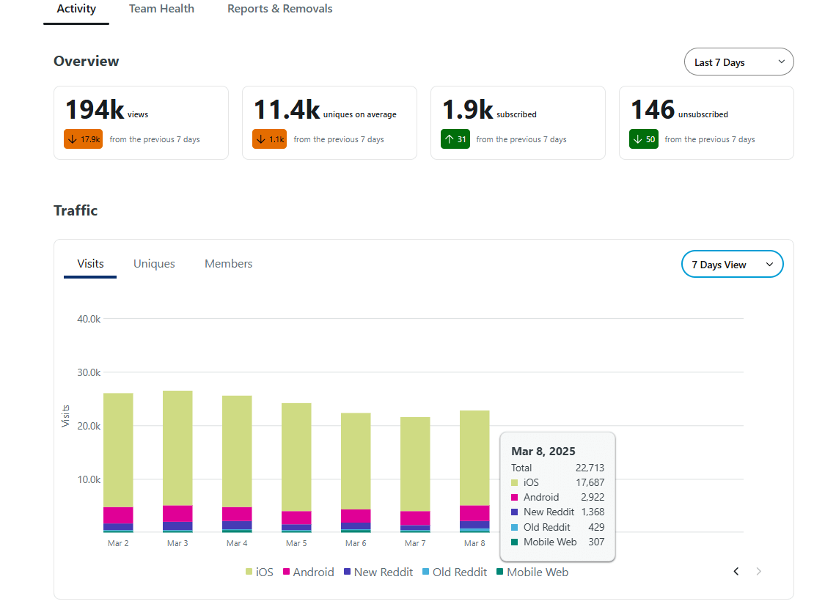Click the 40.0k axis label
814x604 pixels.
pyautogui.click(x=89, y=319)
